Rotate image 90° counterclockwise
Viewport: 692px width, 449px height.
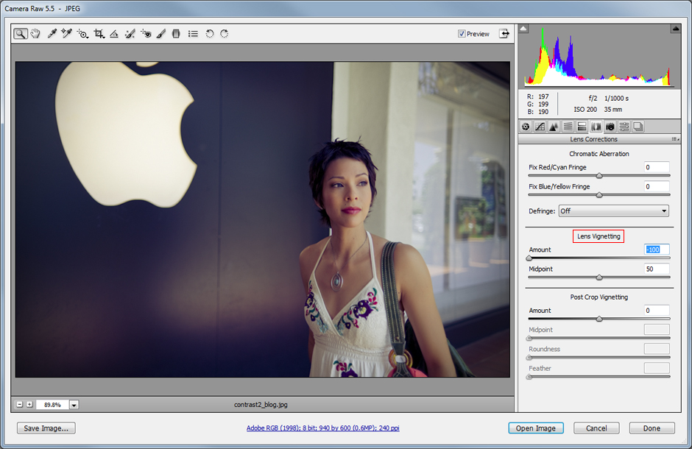(x=210, y=34)
